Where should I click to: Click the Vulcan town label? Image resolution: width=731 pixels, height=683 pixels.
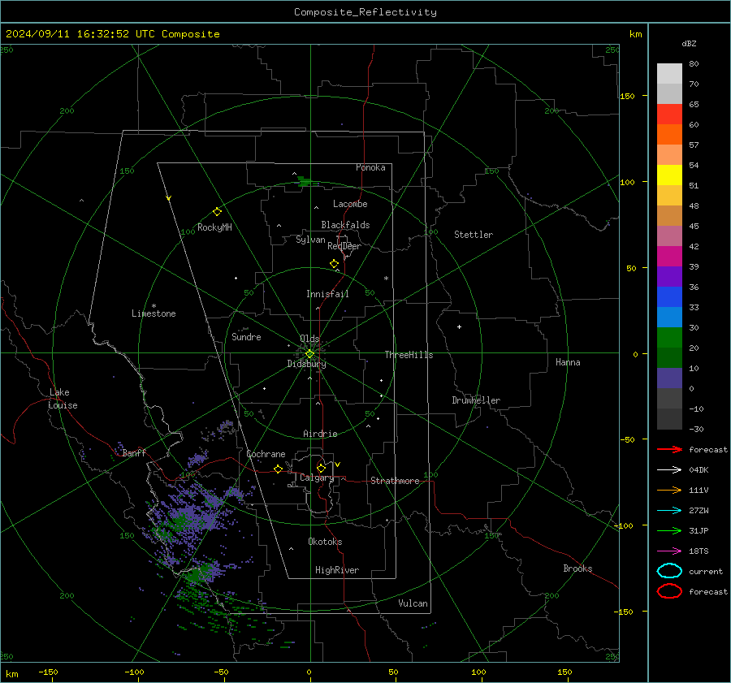(413, 603)
